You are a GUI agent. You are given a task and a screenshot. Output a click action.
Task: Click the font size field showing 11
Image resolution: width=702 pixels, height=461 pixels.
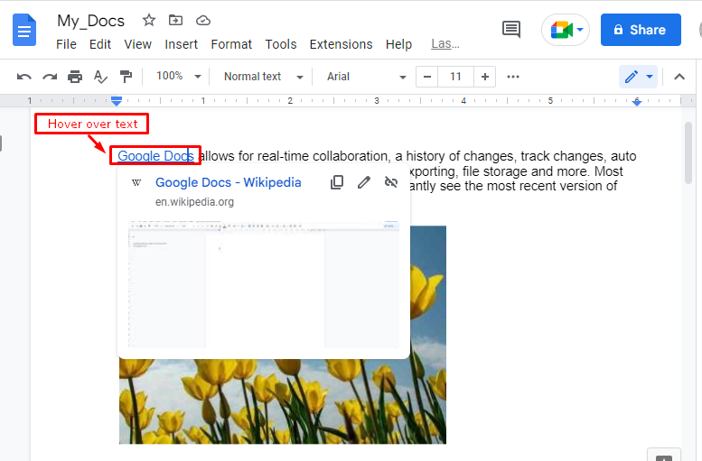pos(455,77)
